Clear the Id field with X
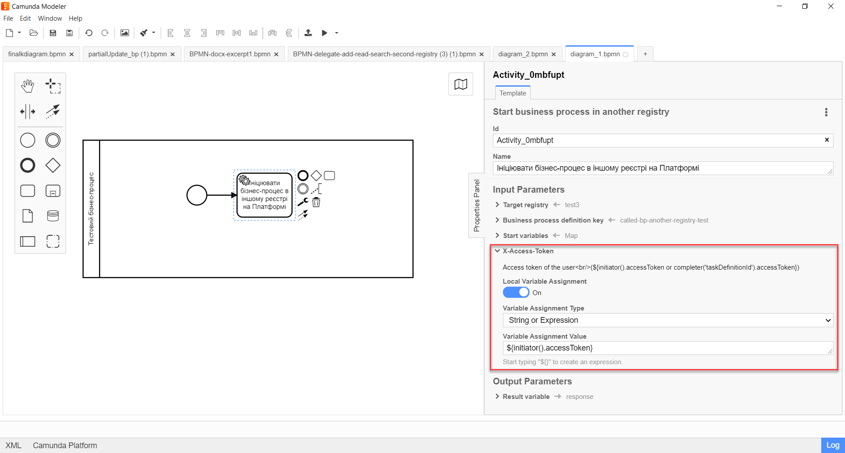 tap(827, 140)
